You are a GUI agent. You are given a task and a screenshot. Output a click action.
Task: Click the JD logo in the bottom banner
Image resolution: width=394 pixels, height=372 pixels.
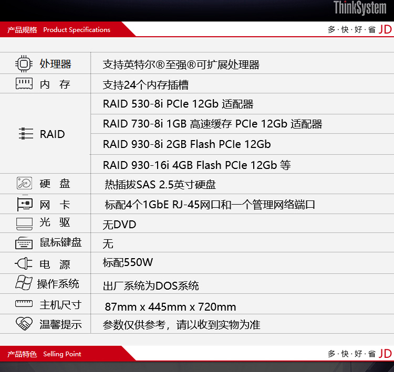tap(385, 354)
